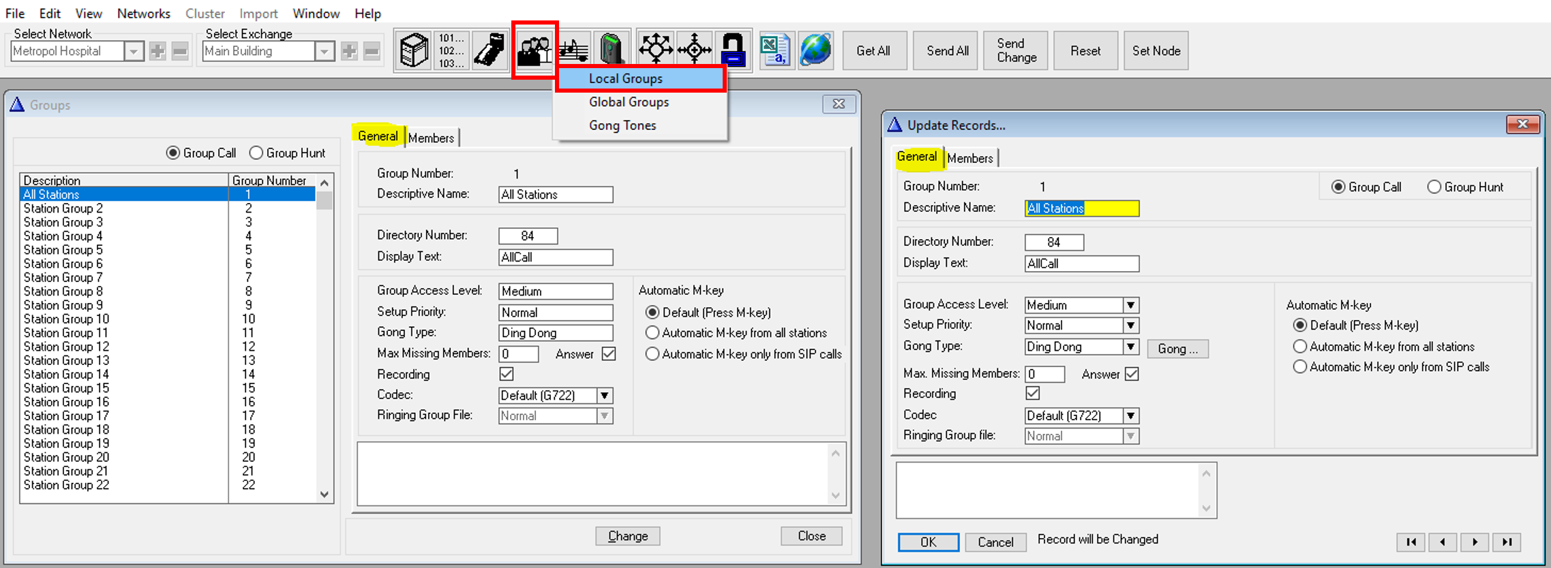This screenshot has height=568, width=1551.
Task: Open the Select Exchange dropdown
Action: coord(325,51)
